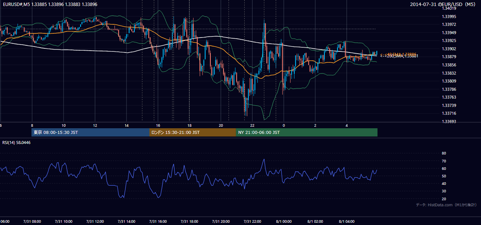
Task: Click the bottom time label 8/1 00:00
Action: pos(284,222)
